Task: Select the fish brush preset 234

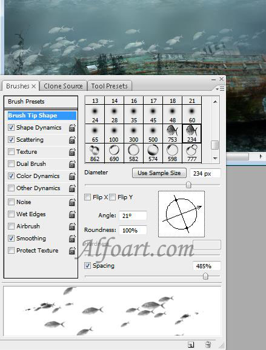Action: (192, 133)
